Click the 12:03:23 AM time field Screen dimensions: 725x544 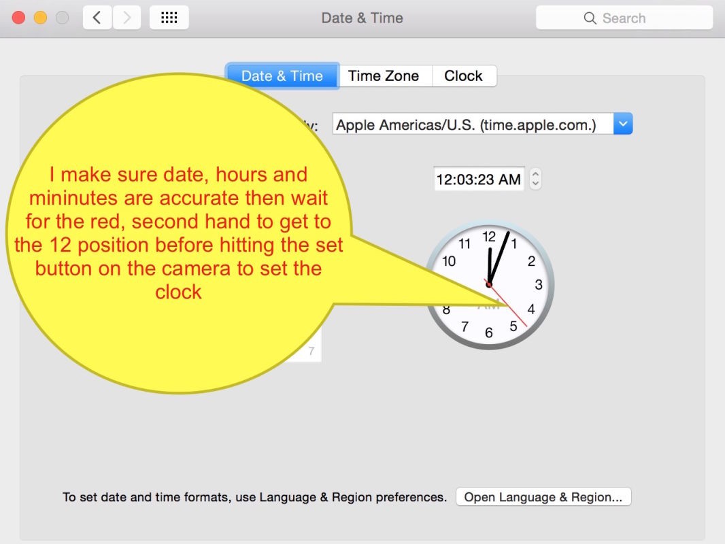479,179
